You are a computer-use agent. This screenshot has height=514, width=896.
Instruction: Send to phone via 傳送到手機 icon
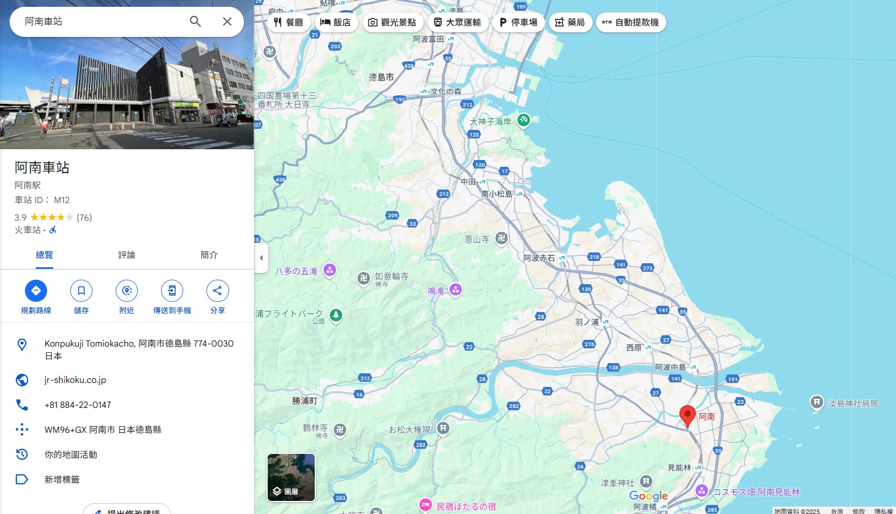coord(172,290)
